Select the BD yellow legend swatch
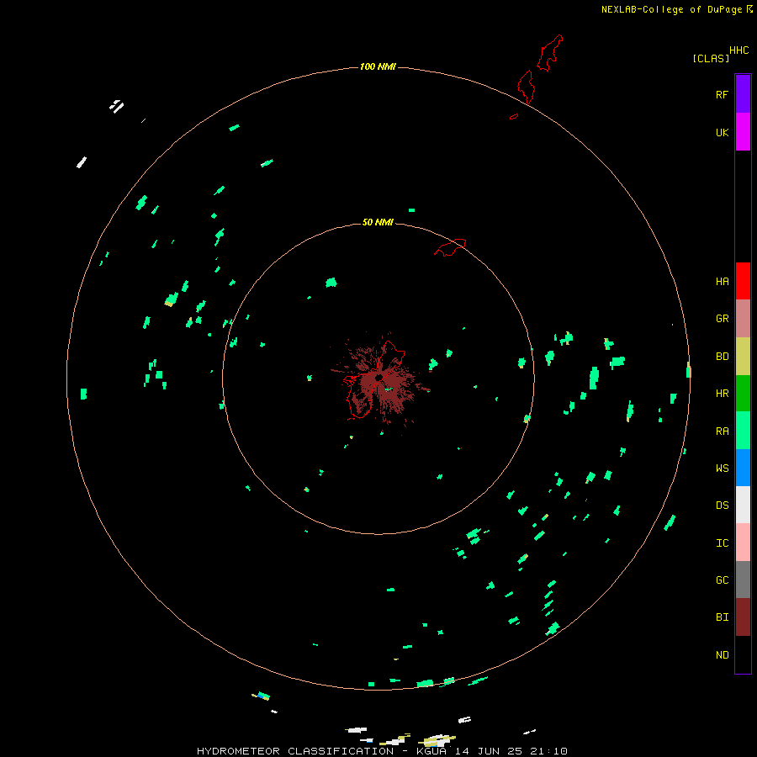 pos(743,356)
